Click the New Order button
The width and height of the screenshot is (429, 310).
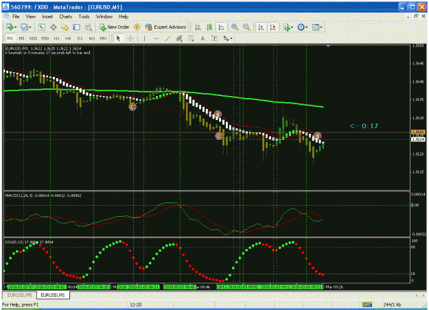point(115,27)
